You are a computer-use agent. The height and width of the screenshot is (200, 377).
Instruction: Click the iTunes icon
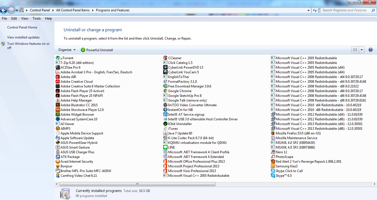(165, 129)
